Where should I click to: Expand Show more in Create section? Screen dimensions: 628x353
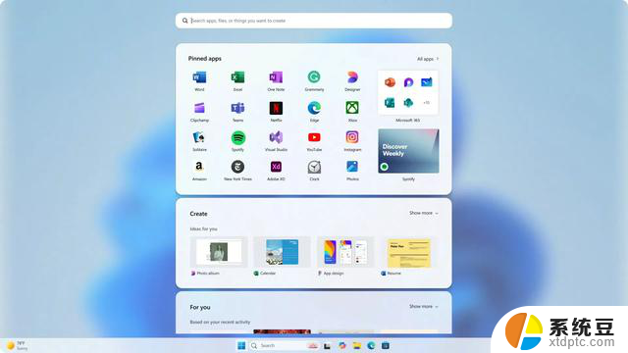click(424, 213)
